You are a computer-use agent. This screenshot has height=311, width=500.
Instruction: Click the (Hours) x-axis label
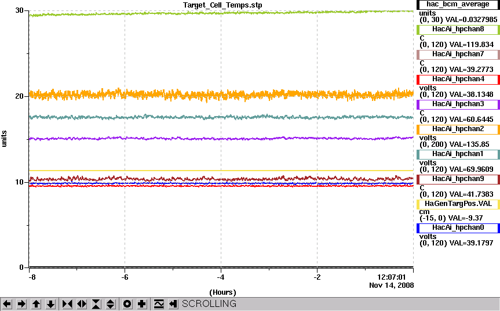click(222, 292)
